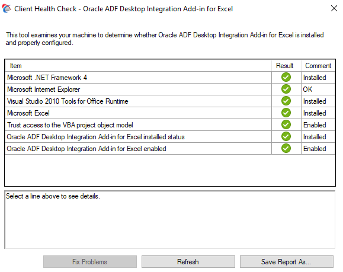
Task: Click the Item column header
Action: [x=138, y=66]
